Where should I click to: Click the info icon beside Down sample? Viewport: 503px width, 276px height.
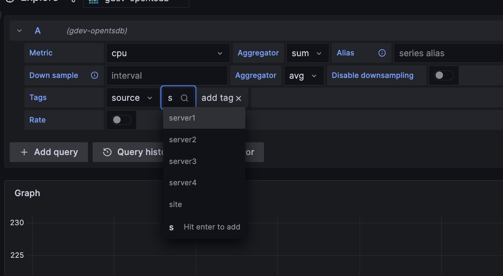94,75
